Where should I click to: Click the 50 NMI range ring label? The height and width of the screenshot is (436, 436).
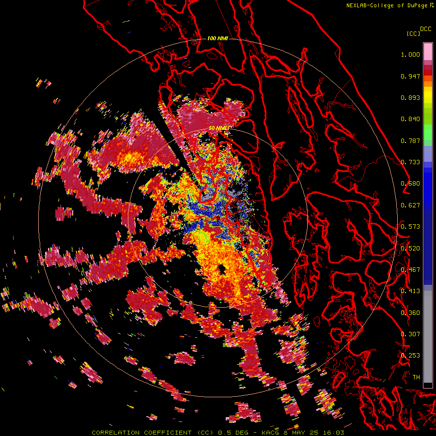pyautogui.click(x=218, y=128)
